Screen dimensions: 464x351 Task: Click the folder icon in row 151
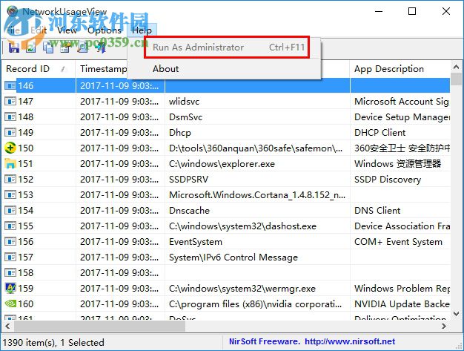pos(10,163)
